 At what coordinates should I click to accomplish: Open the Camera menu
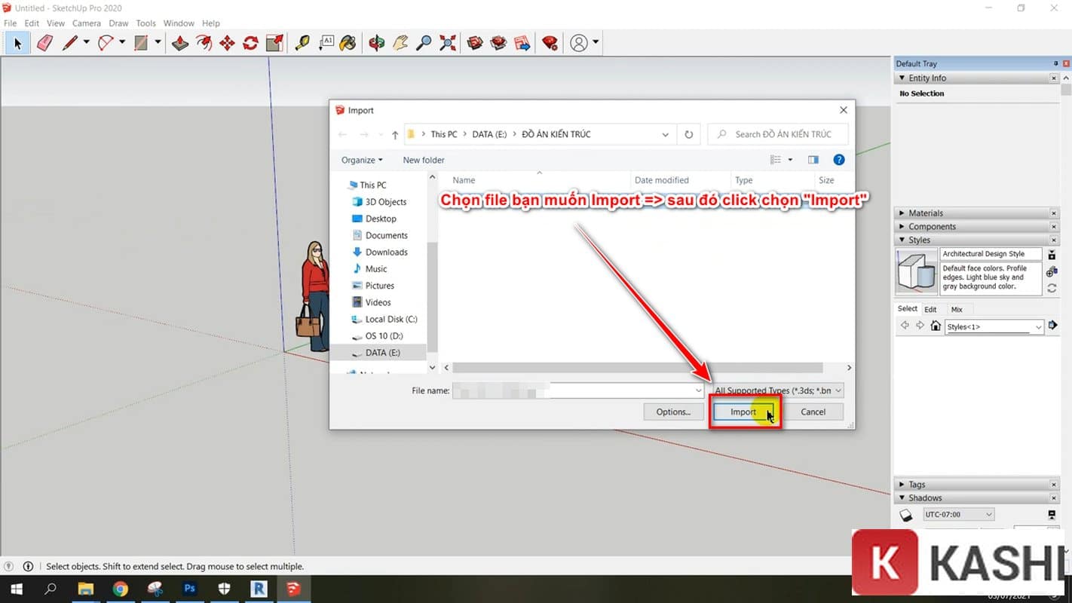tap(87, 23)
